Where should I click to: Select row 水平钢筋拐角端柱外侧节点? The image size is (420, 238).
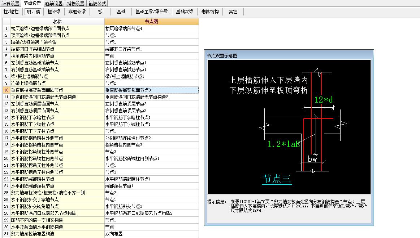point(57,152)
